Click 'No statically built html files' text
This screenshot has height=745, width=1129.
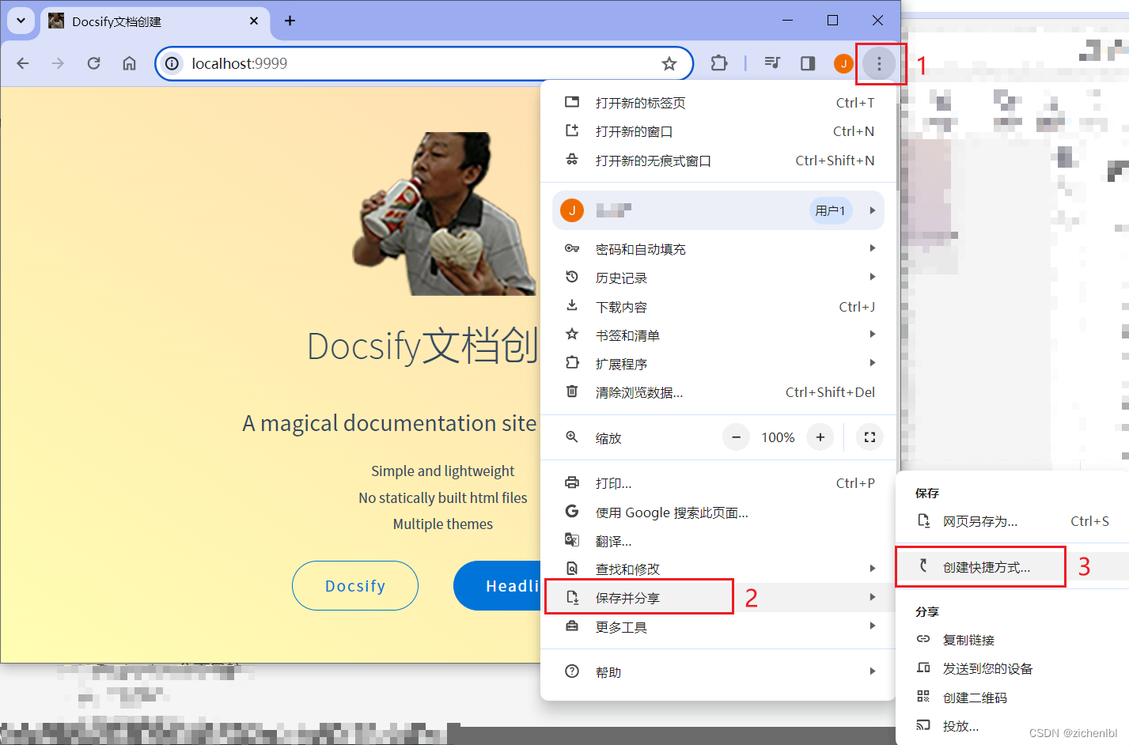pos(443,497)
